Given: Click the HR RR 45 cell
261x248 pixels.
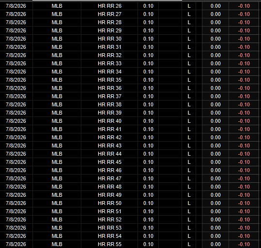Looking at the screenshot, I should point(109,162).
